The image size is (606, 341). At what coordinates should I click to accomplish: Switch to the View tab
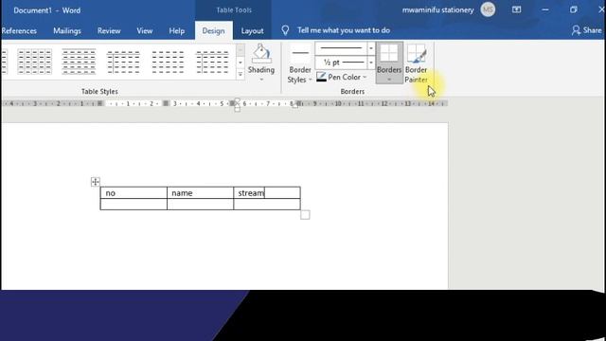click(x=145, y=30)
